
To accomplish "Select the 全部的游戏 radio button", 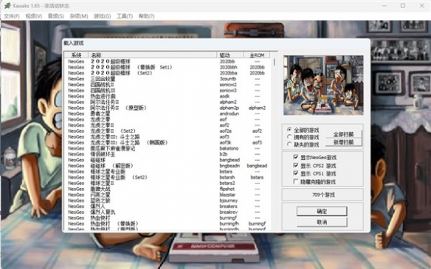I will click(x=289, y=130).
